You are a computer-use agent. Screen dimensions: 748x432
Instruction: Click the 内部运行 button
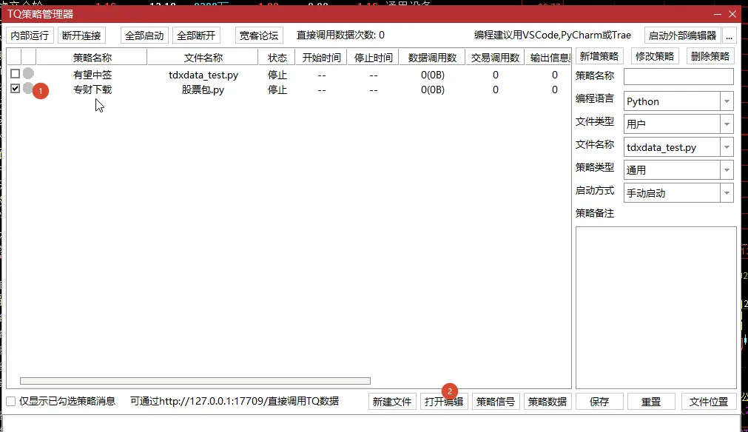pyautogui.click(x=30, y=36)
